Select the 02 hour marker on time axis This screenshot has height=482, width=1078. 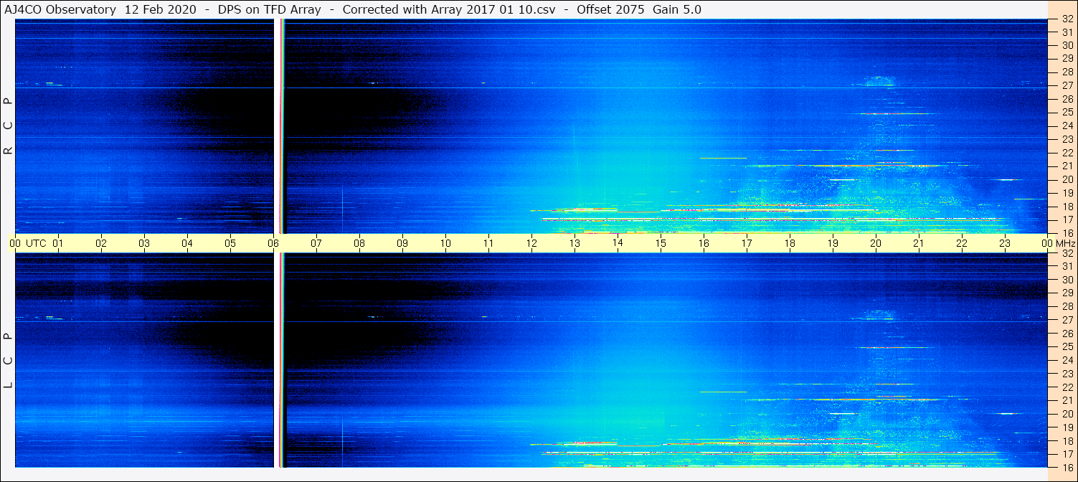(101, 243)
